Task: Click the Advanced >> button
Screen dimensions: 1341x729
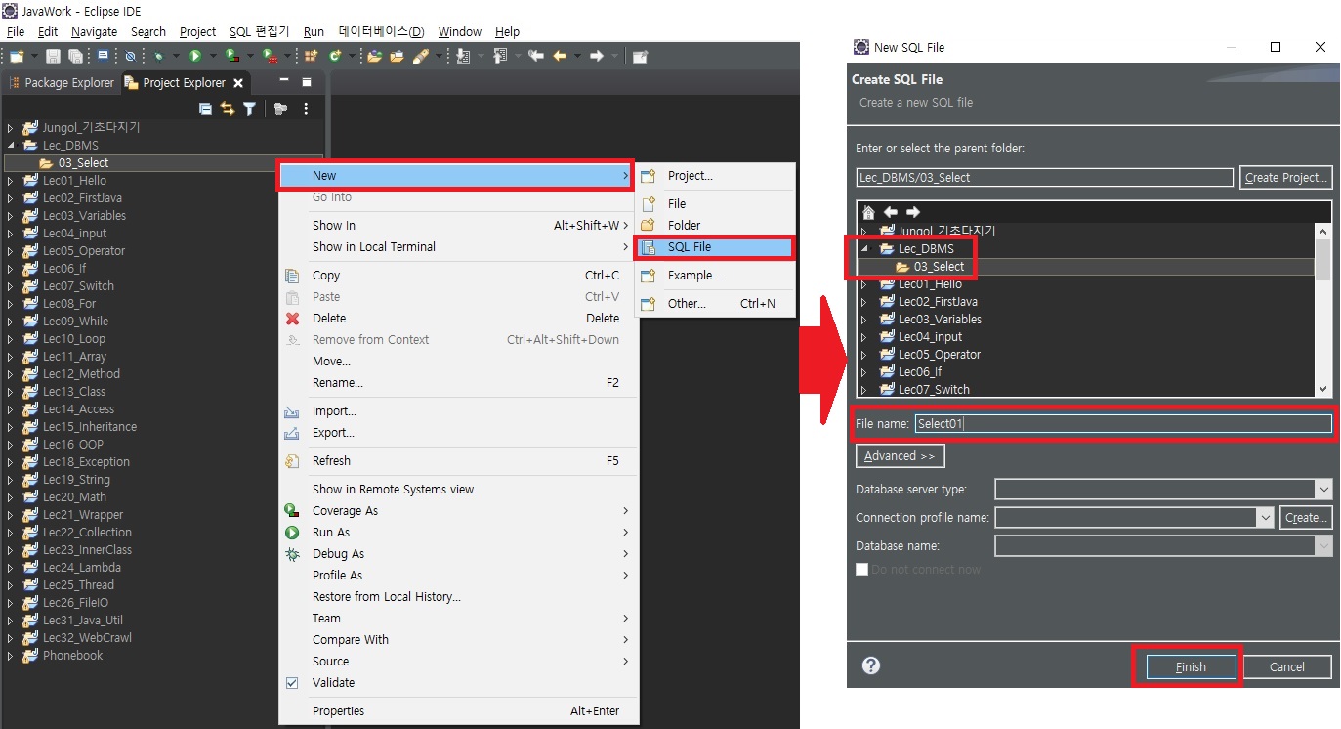Action: coord(900,456)
